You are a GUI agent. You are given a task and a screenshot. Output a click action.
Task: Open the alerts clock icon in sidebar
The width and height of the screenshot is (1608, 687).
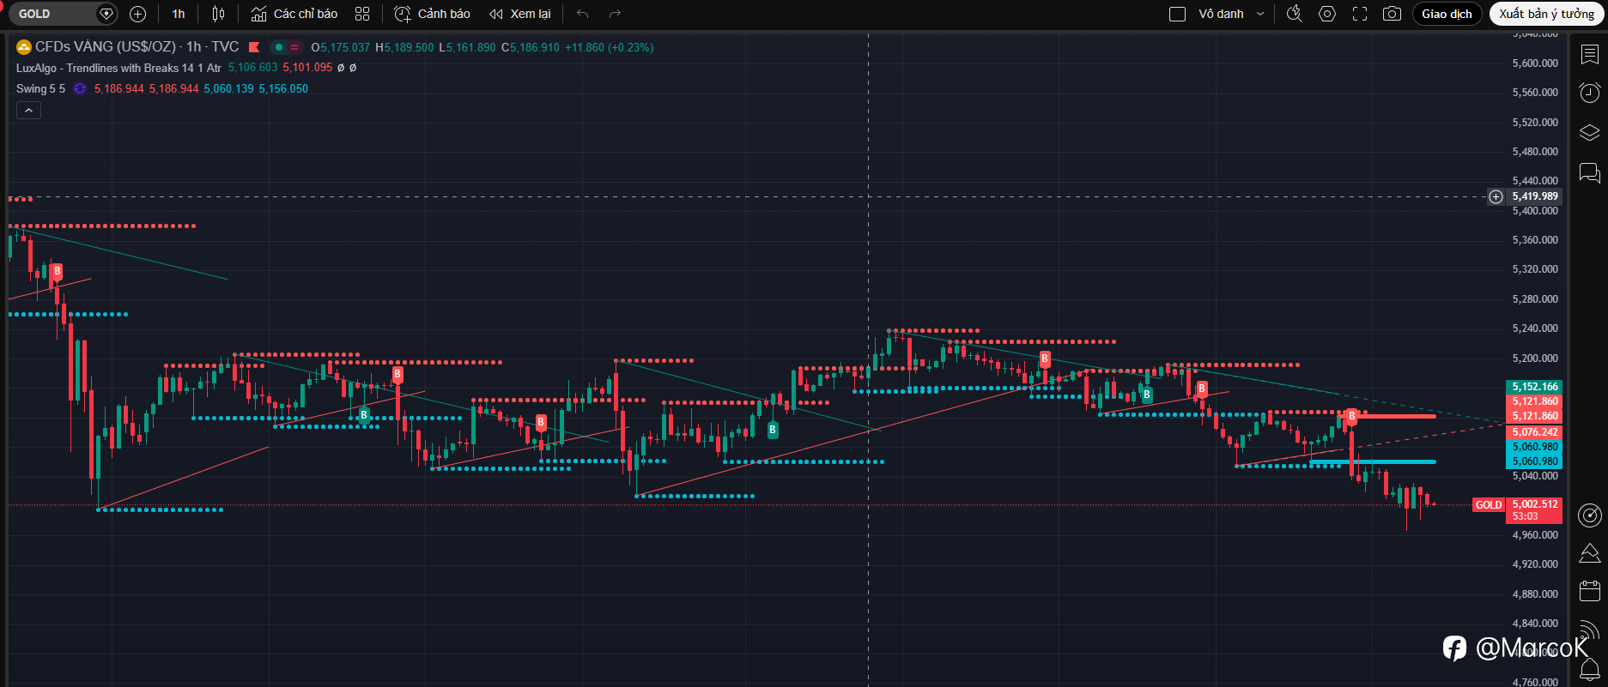pos(1589,93)
